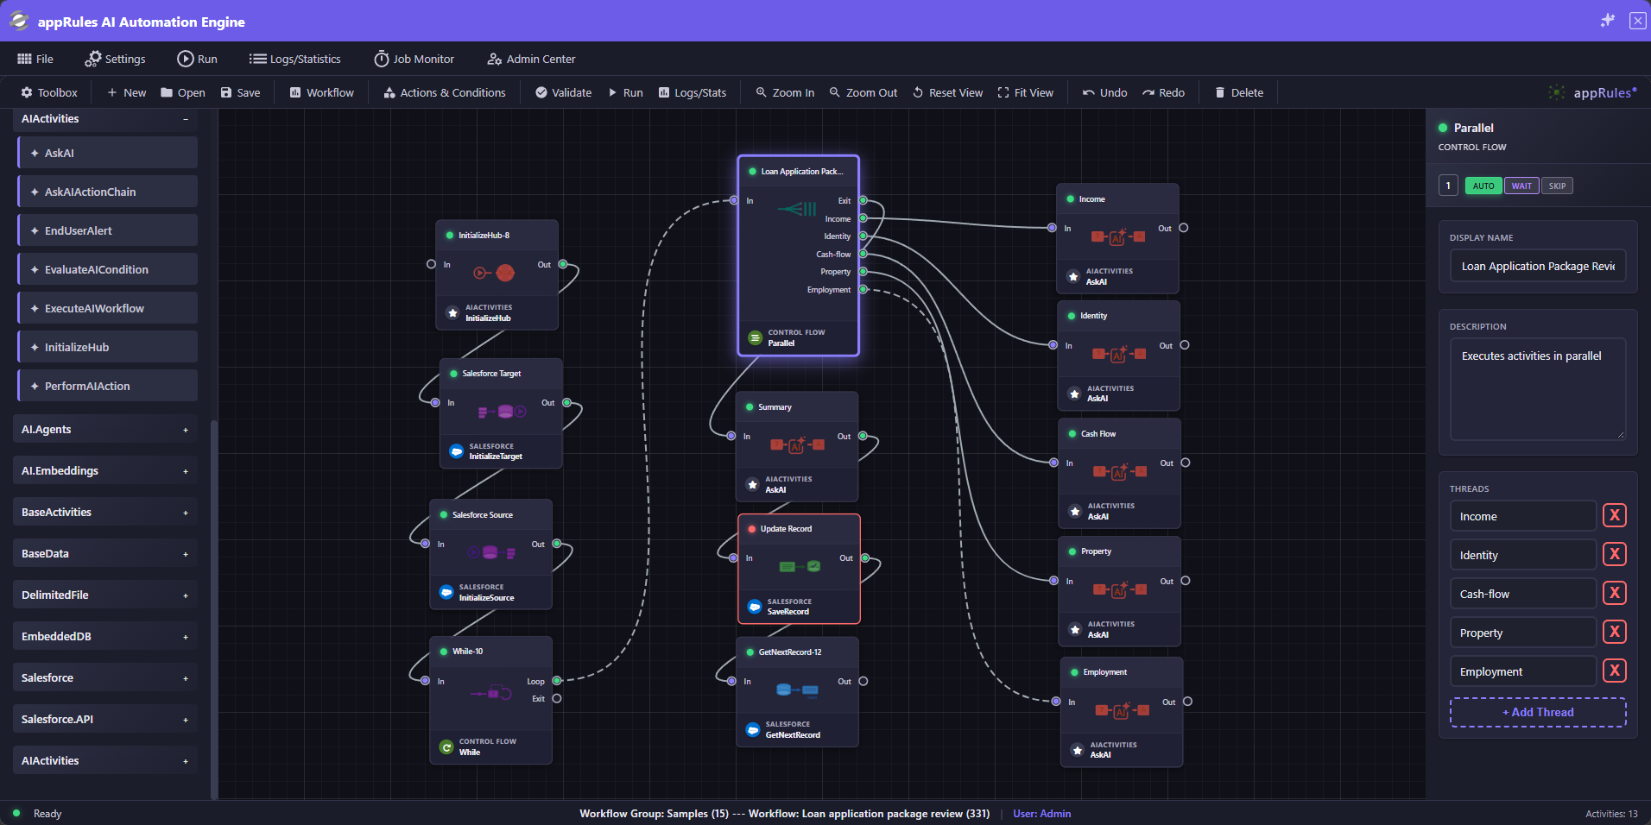Image resolution: width=1651 pixels, height=825 pixels.
Task: Run workflow from the canvas toolbar
Action: click(x=625, y=92)
